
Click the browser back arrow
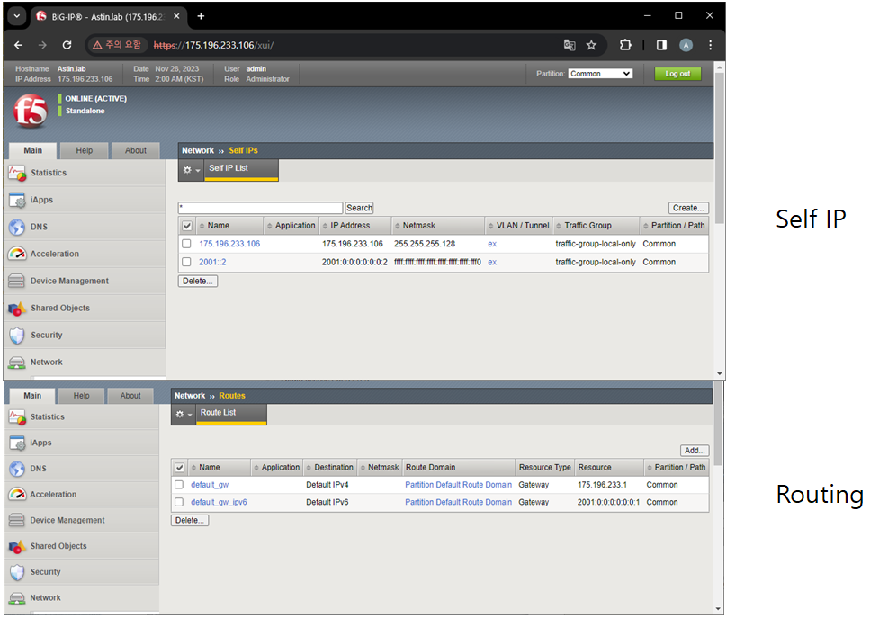(x=18, y=46)
